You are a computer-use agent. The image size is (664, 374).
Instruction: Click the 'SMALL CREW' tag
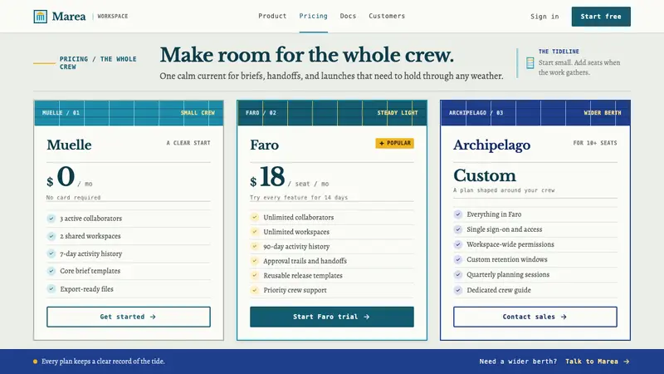coord(198,113)
